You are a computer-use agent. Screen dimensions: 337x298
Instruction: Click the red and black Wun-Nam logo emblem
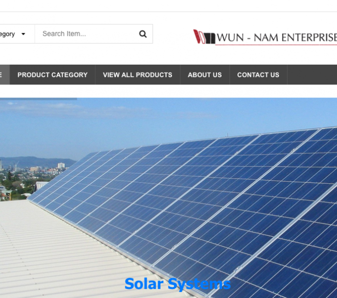tap(204, 37)
